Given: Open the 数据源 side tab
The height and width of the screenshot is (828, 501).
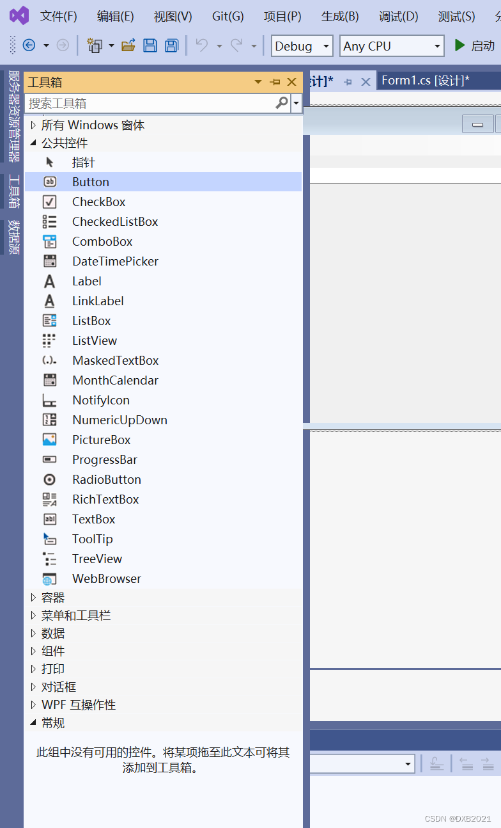Looking at the screenshot, I should point(13,237).
